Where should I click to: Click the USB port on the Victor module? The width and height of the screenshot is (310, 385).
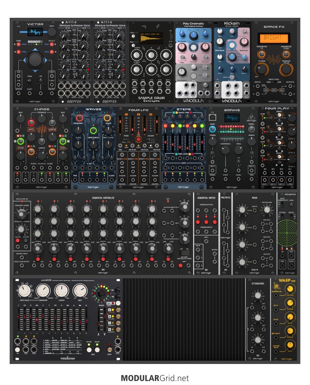click(19, 32)
